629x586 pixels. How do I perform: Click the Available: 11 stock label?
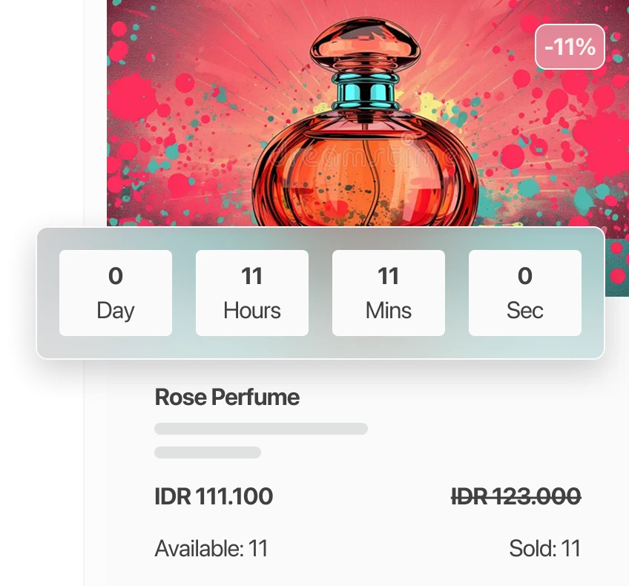point(211,548)
